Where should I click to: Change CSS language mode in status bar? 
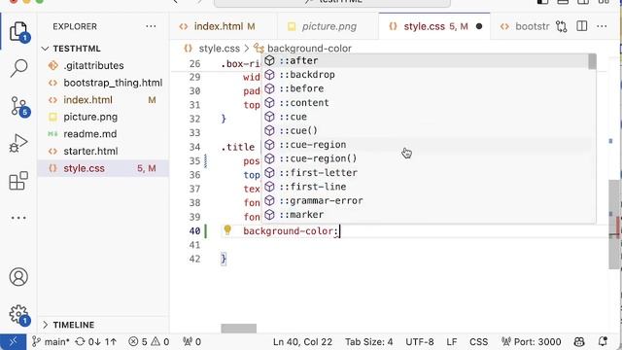point(479,341)
